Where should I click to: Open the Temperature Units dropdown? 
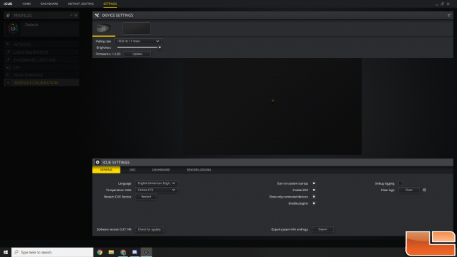[x=157, y=190]
